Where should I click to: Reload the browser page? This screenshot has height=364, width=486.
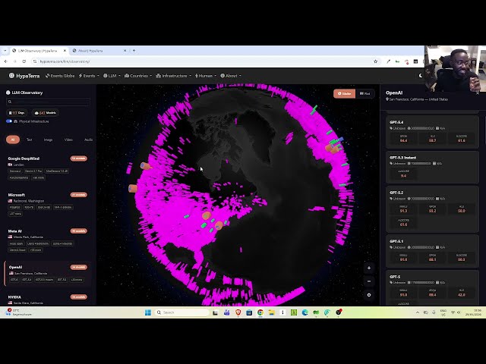(24, 61)
